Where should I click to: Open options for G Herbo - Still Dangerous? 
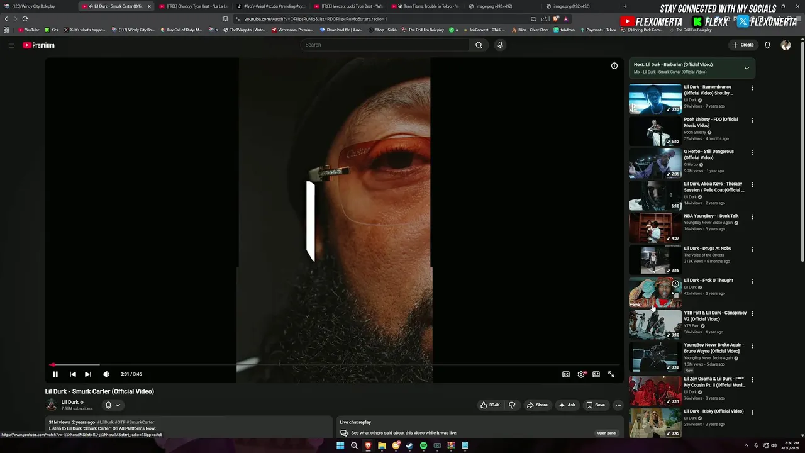tap(752, 152)
